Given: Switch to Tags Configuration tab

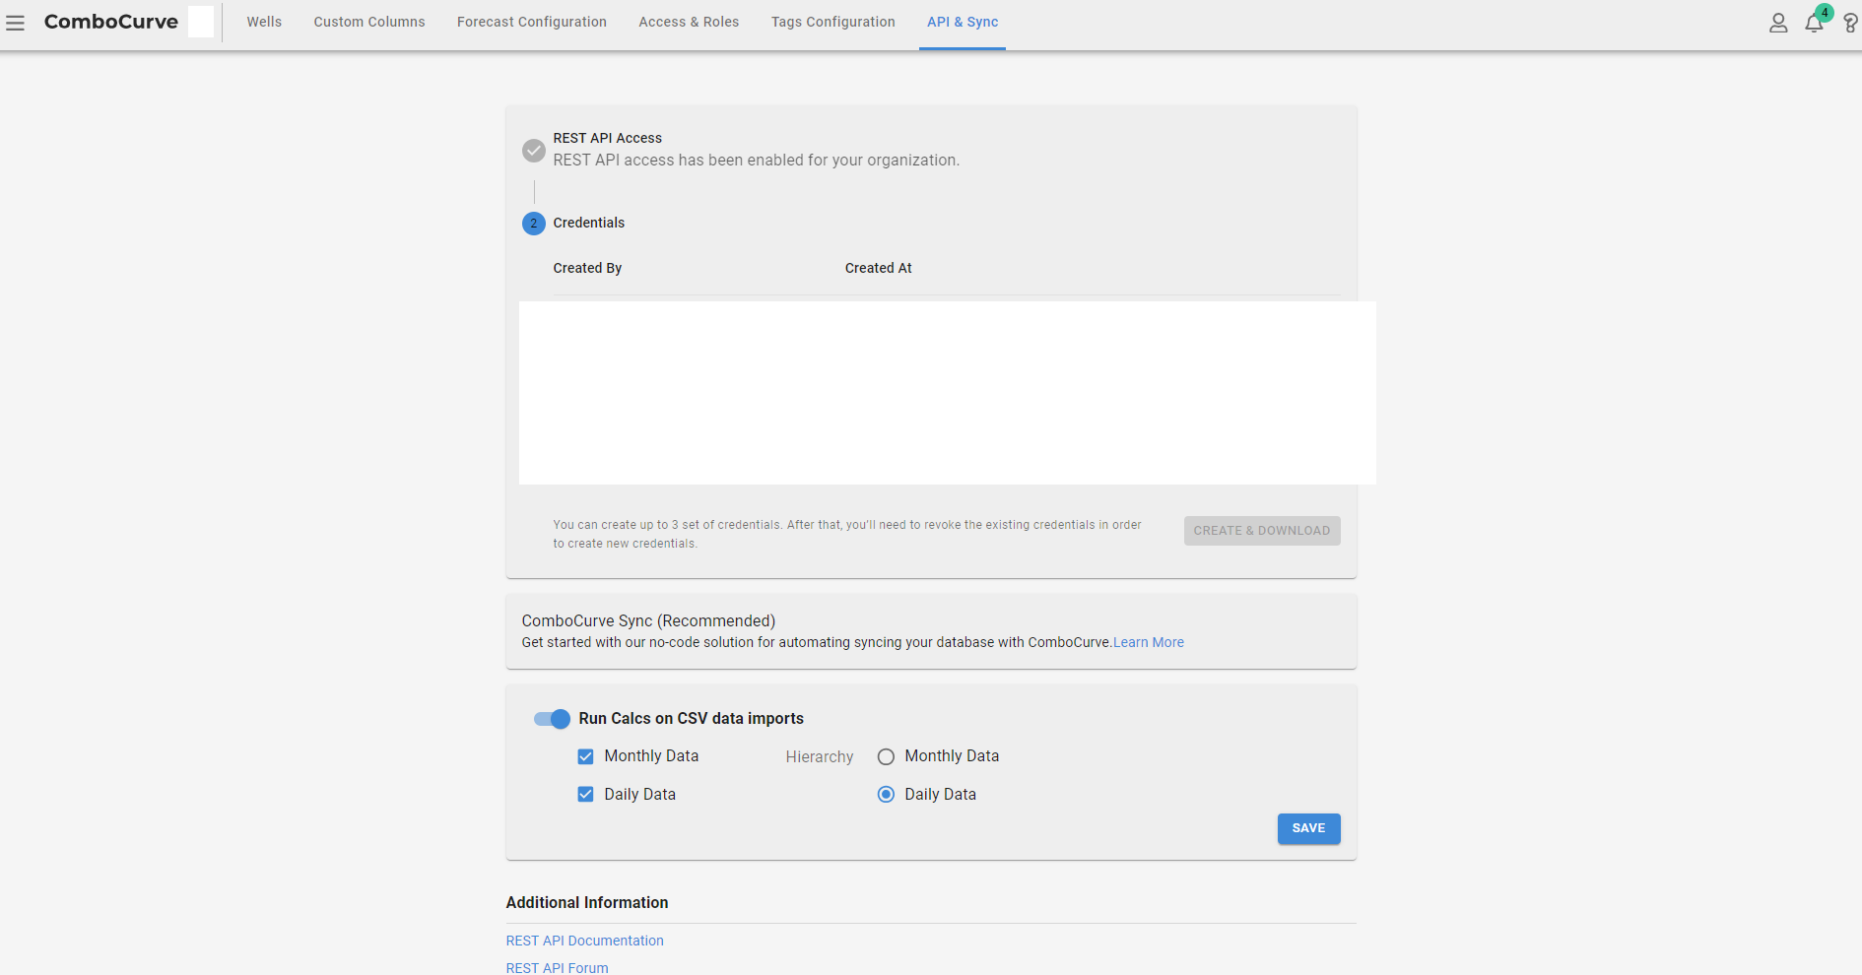Looking at the screenshot, I should (x=833, y=22).
